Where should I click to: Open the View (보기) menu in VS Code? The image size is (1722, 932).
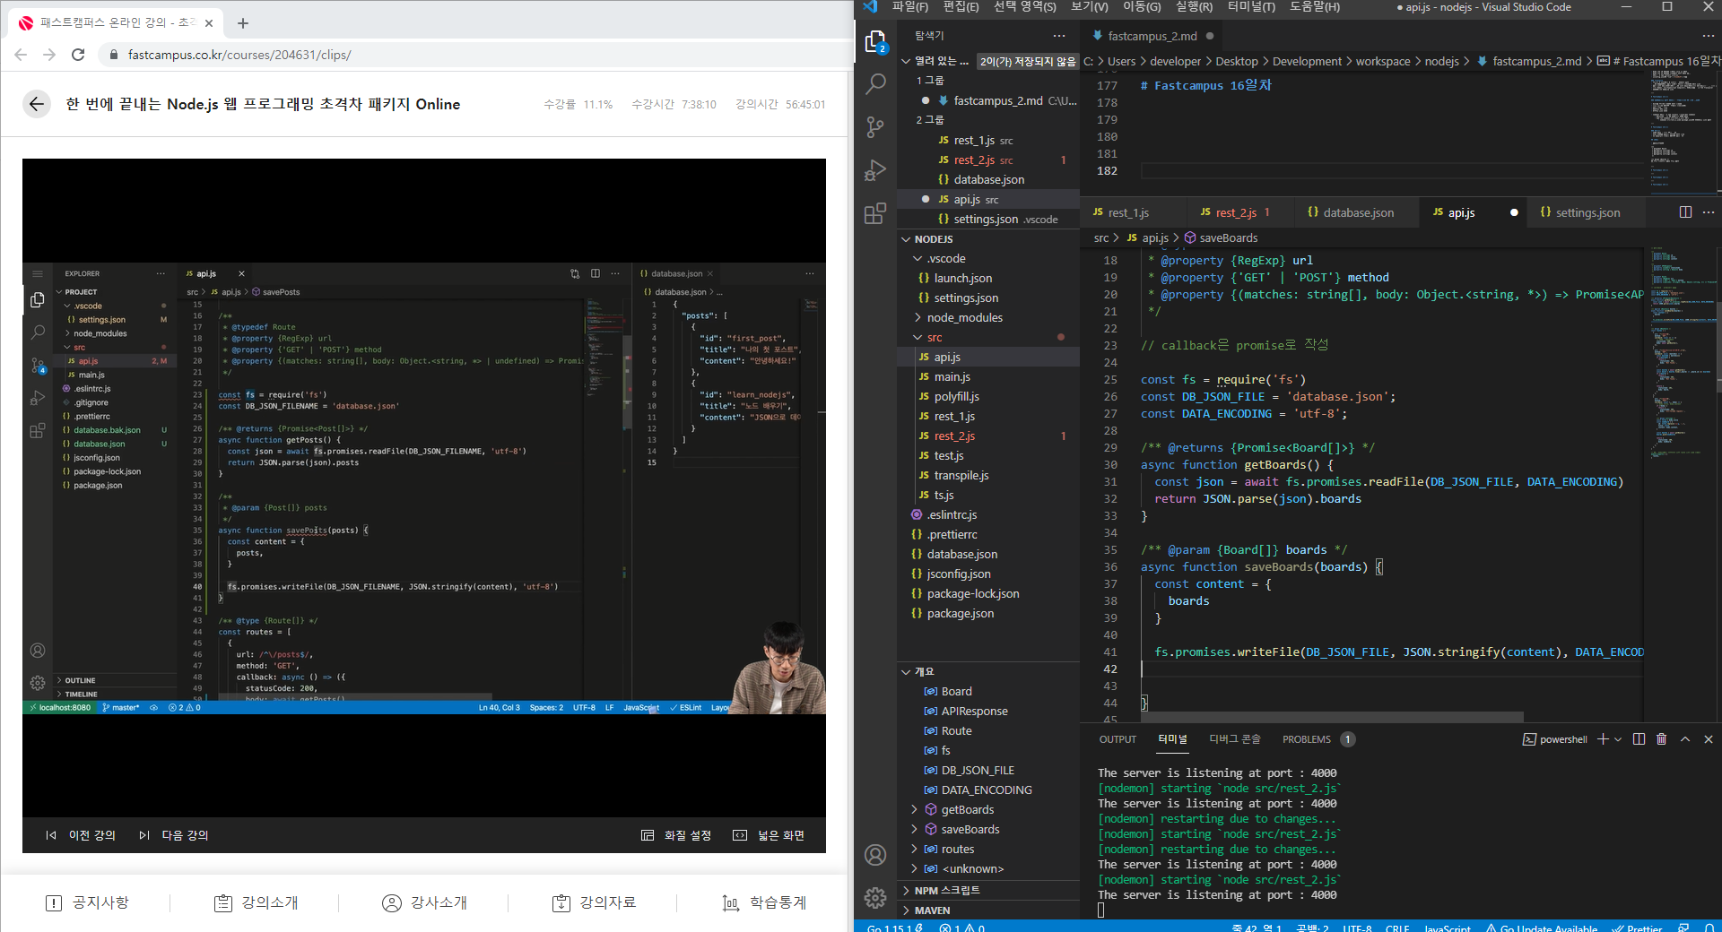pos(1089,7)
